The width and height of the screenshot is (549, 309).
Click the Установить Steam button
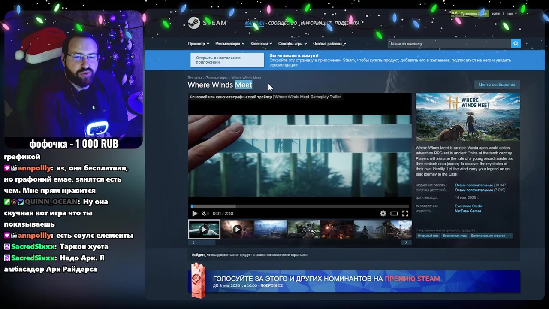pos(471,13)
